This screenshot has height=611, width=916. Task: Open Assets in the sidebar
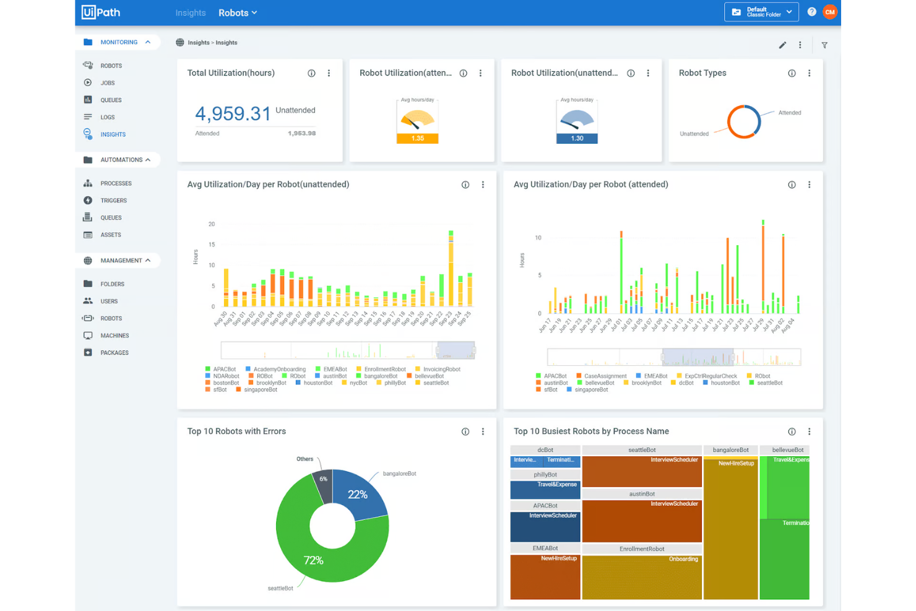[x=111, y=235]
